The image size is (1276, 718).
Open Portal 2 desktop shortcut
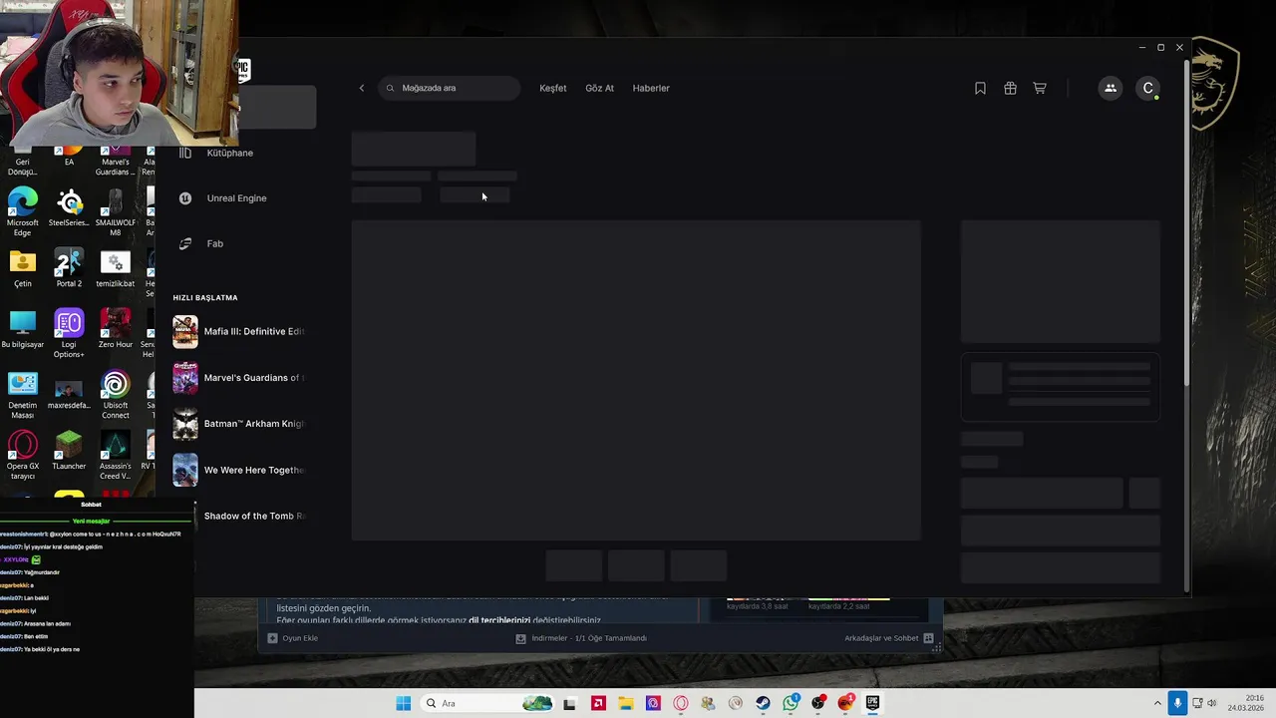click(69, 269)
